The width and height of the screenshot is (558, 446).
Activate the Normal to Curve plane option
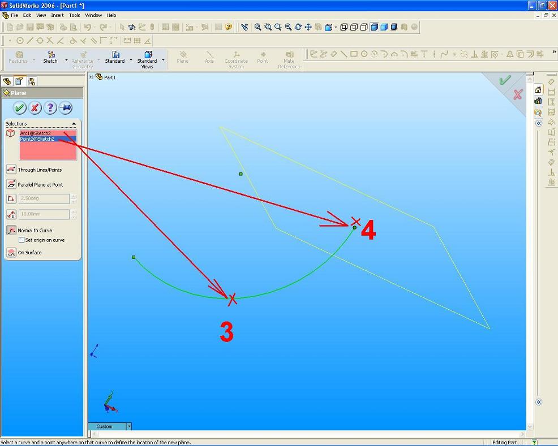(x=11, y=230)
